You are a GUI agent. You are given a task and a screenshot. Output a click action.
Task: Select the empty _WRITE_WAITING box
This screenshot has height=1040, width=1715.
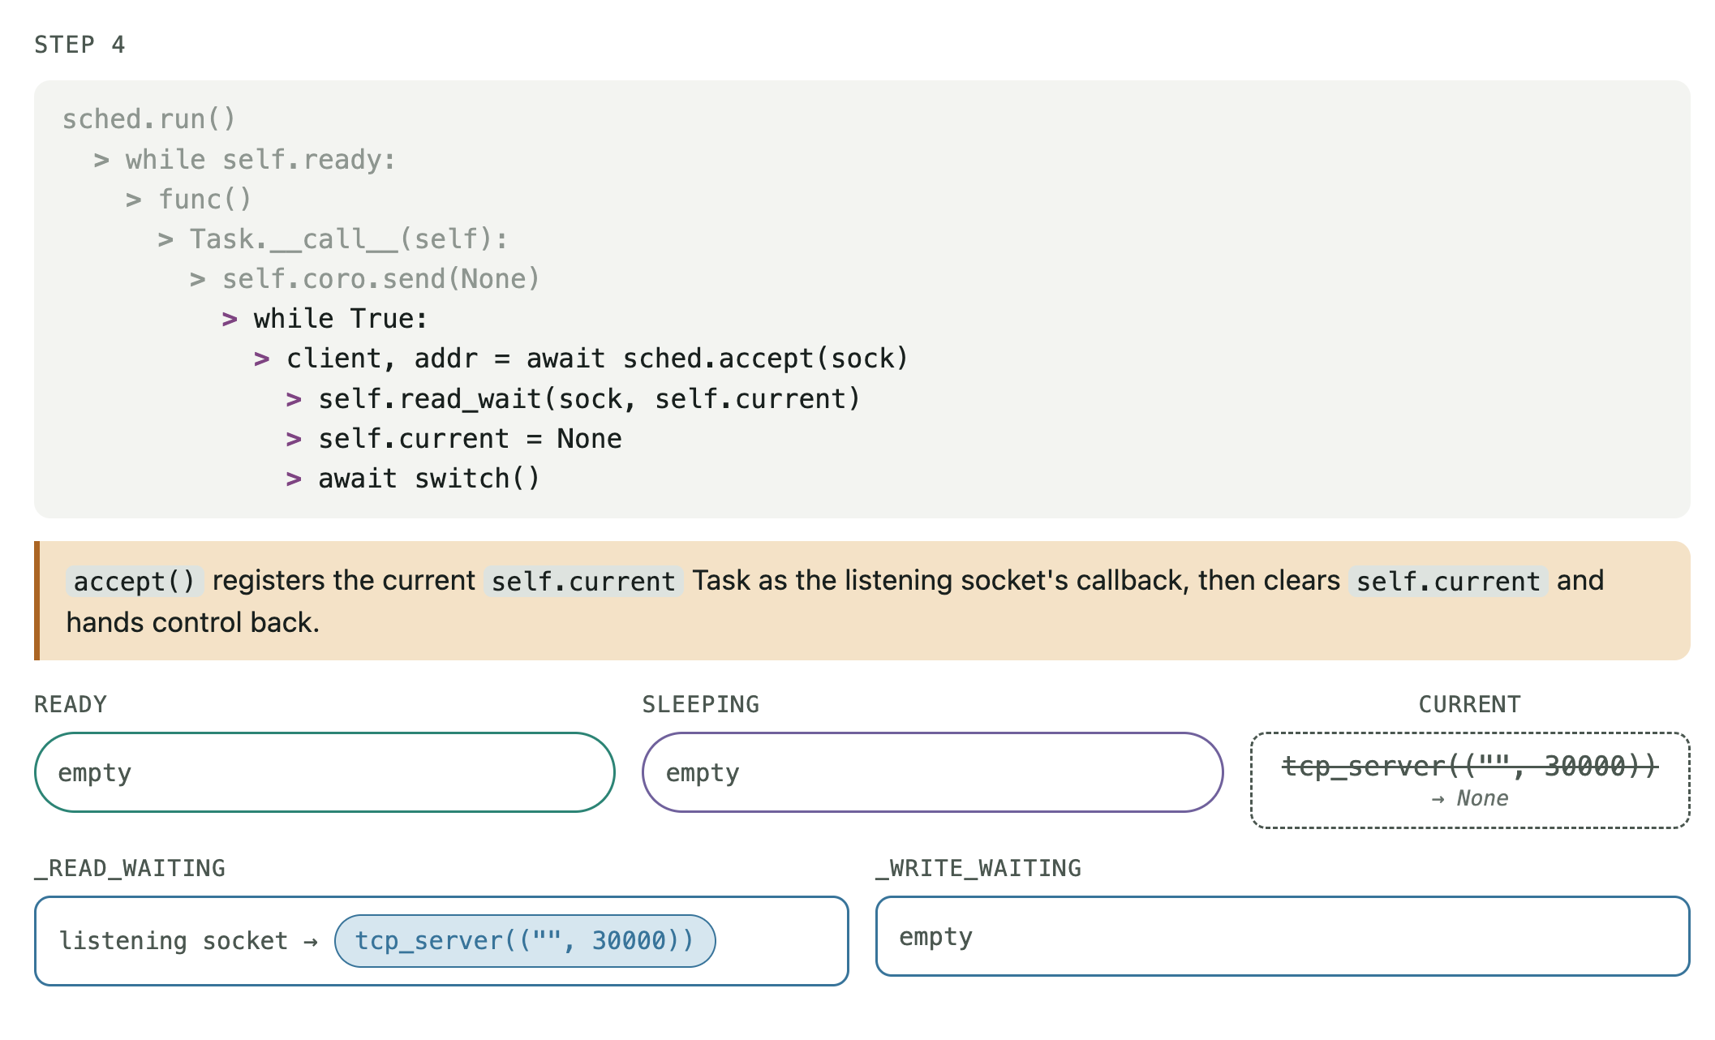(x=1283, y=936)
